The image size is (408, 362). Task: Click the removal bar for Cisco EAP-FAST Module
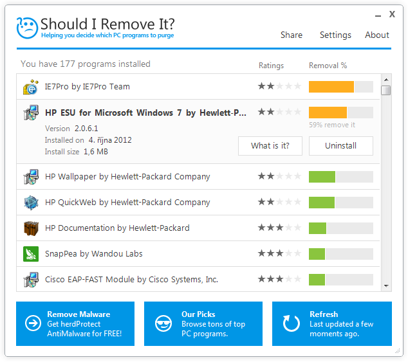pyautogui.click(x=341, y=280)
